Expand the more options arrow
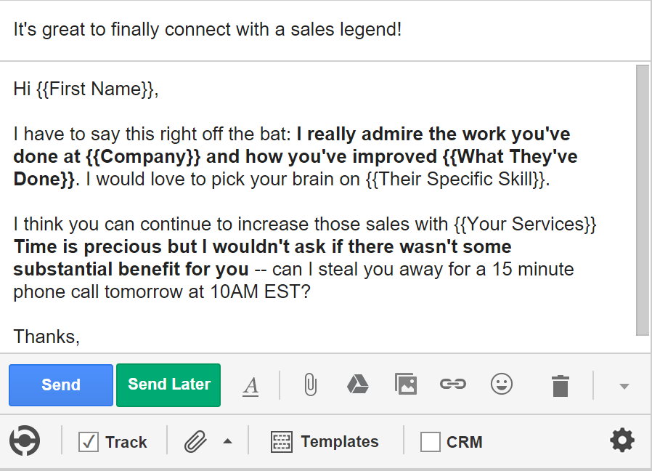Image resolution: width=652 pixels, height=471 pixels. coord(624,386)
